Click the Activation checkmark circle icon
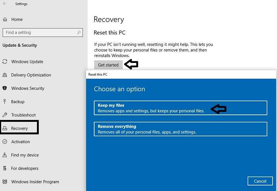 click(x=5, y=142)
